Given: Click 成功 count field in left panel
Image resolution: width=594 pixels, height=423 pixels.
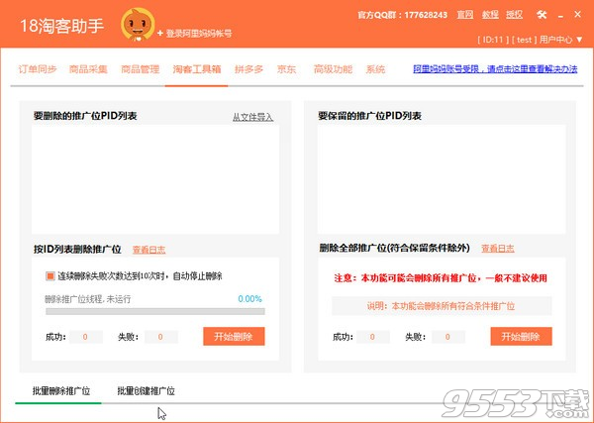Looking at the screenshot, I should pos(85,337).
